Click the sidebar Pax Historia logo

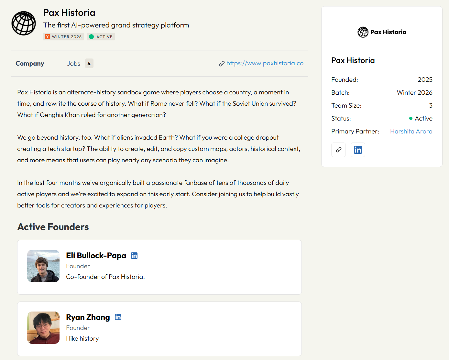[382, 32]
